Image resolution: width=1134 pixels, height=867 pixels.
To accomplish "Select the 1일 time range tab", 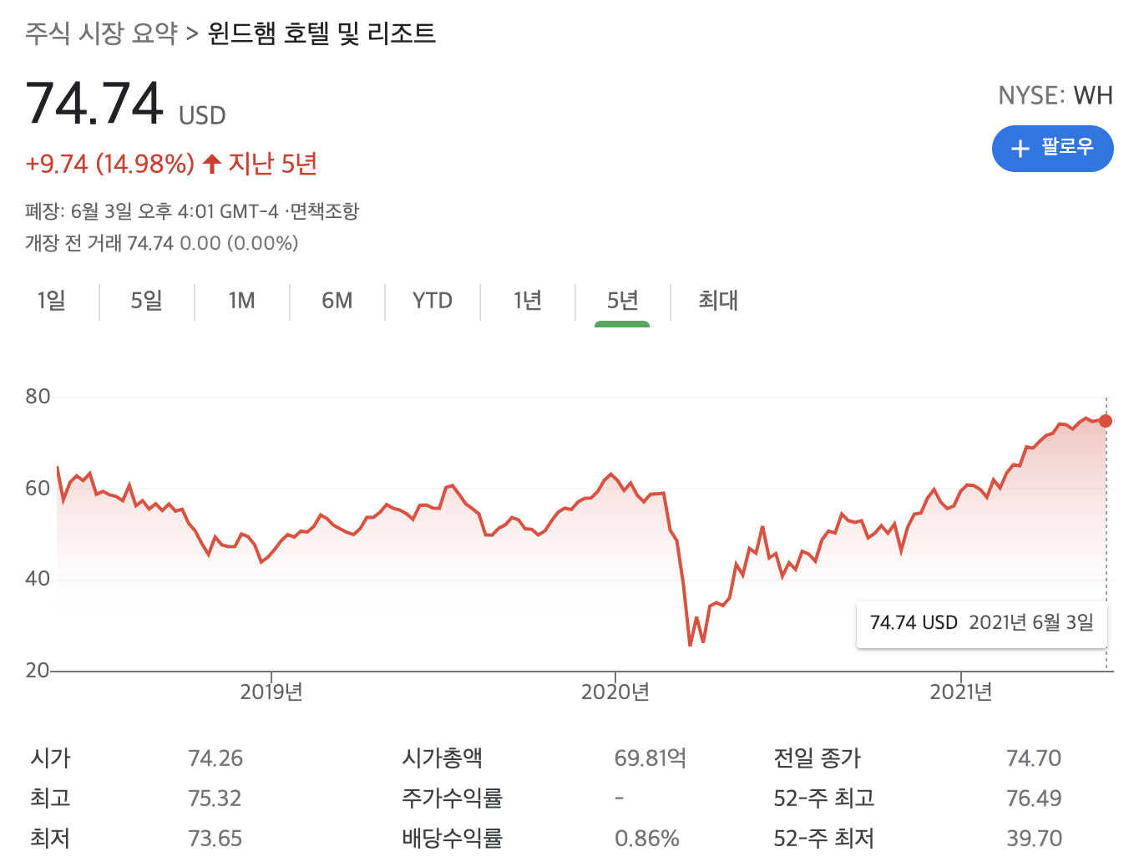I will (x=51, y=301).
